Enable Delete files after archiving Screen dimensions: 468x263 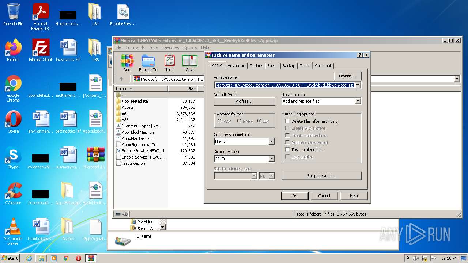288,121
